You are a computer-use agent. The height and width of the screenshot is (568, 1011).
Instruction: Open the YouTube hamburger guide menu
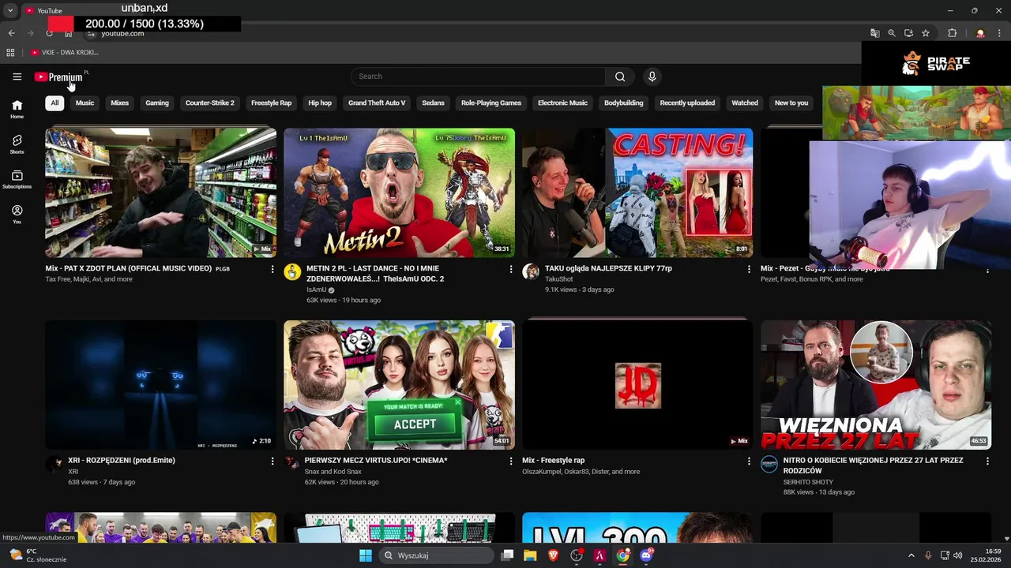point(17,77)
